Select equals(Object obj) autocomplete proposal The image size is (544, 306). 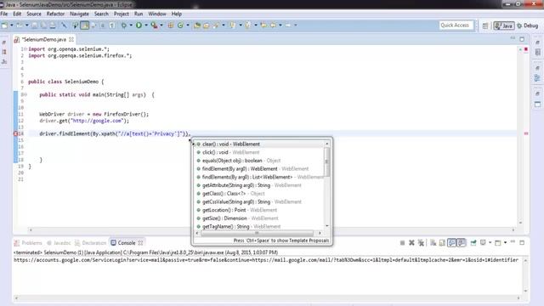click(259, 161)
